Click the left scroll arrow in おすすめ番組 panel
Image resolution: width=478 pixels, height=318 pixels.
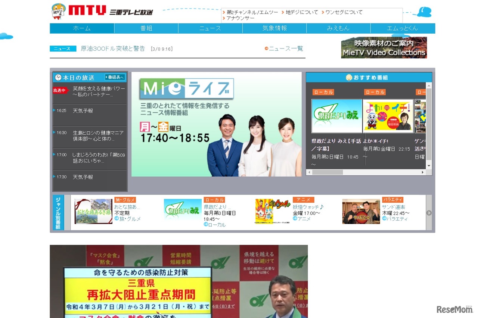click(308, 172)
